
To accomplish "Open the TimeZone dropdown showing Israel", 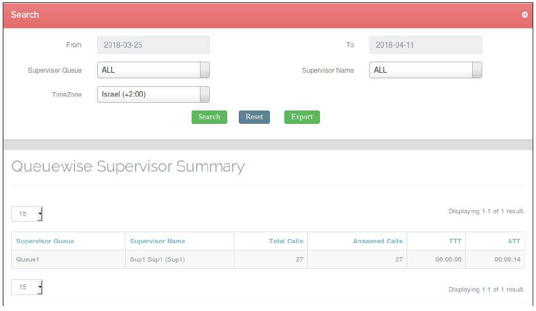I will 153,94.
